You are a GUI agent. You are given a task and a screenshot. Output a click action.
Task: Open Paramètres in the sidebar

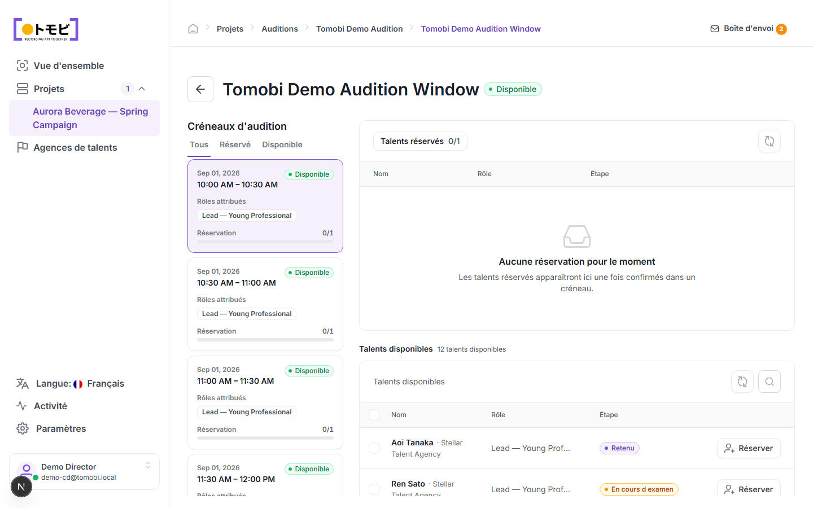click(84, 428)
